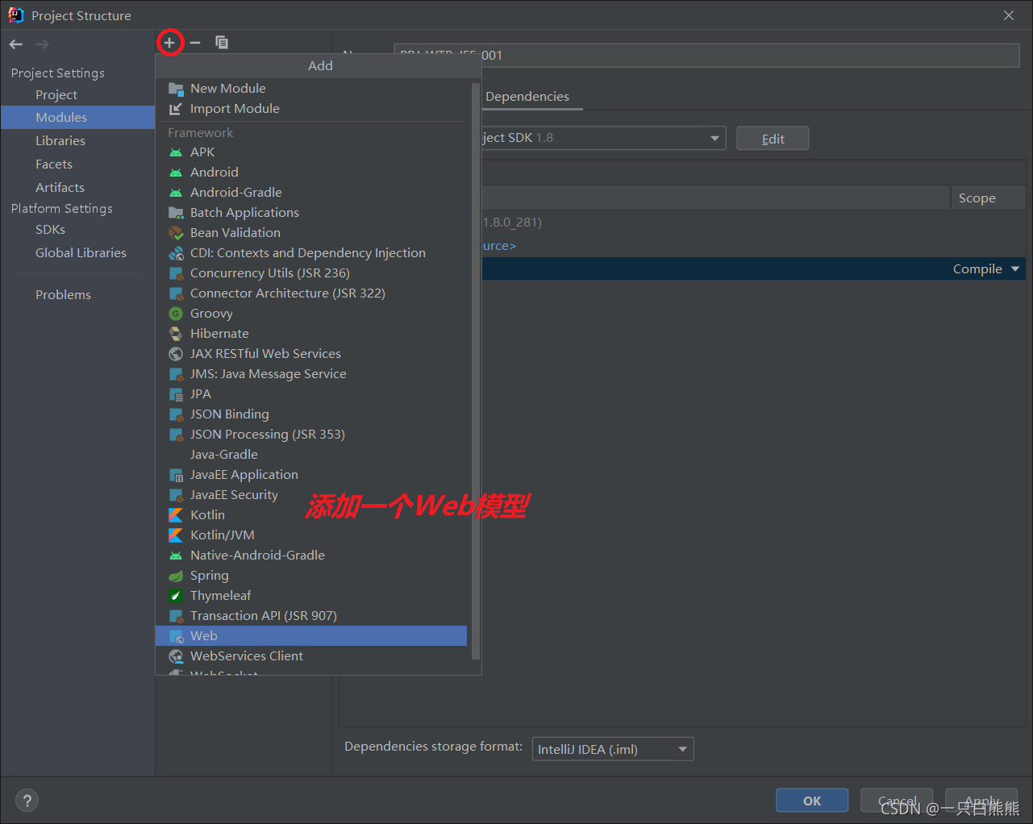Click the Edit SDK button
This screenshot has width=1033, height=824.
[773, 139]
